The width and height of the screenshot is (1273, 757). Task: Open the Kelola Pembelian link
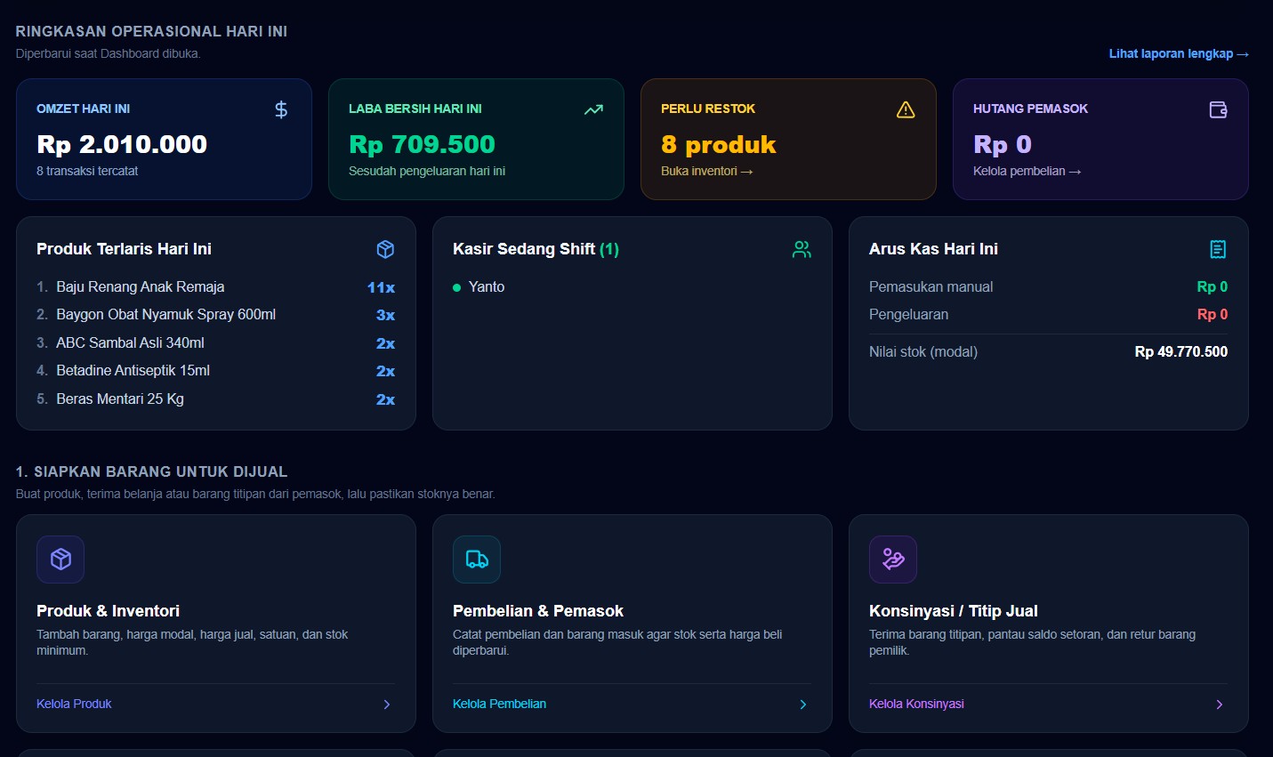click(x=499, y=704)
